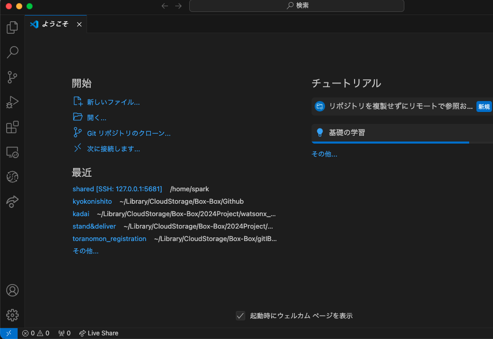Open the 基礎の学習 tutorial
Screen dimensions: 493x339
pyautogui.click(x=402, y=133)
